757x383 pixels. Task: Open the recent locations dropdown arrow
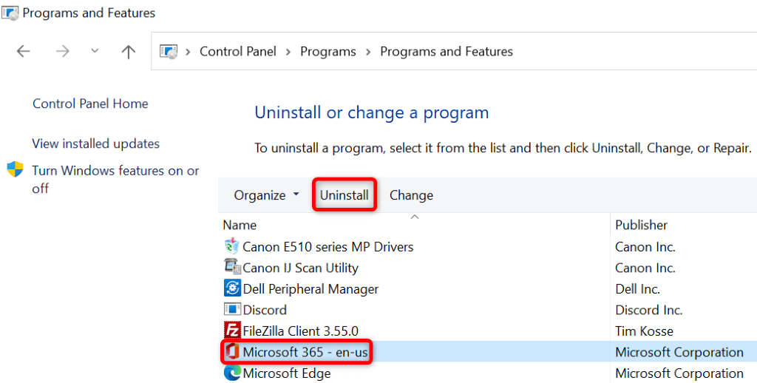coord(95,51)
